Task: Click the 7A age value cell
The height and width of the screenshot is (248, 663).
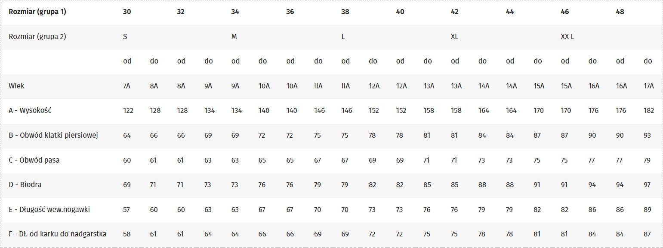Action: [x=127, y=86]
